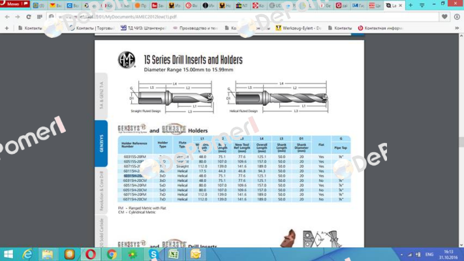Show hidden system tray icons

coord(401,254)
